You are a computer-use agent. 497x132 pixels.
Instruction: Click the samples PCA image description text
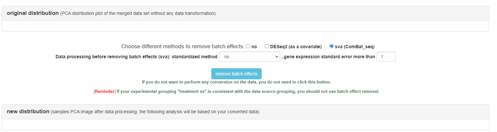(x=155, y=112)
